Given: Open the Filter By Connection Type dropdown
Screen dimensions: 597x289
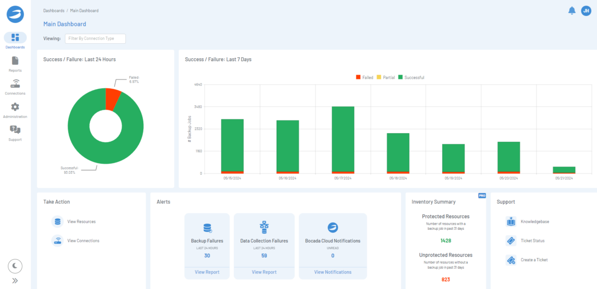Looking at the screenshot, I should (x=95, y=38).
